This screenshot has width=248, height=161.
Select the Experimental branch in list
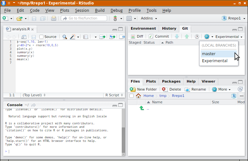[x=219, y=61]
